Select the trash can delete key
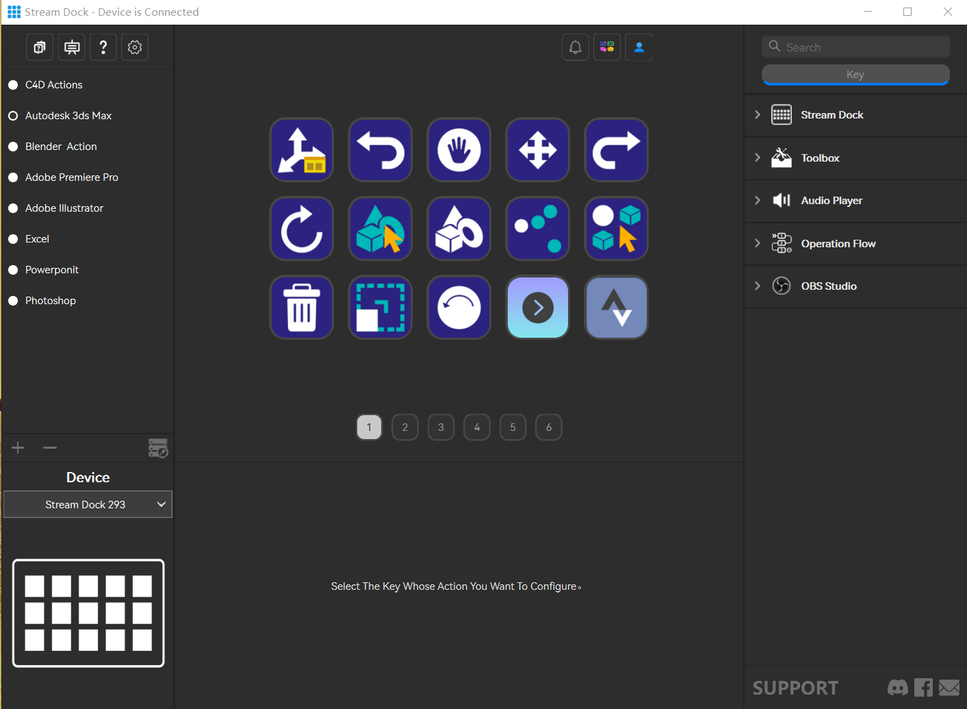This screenshot has height=709, width=967. click(302, 308)
